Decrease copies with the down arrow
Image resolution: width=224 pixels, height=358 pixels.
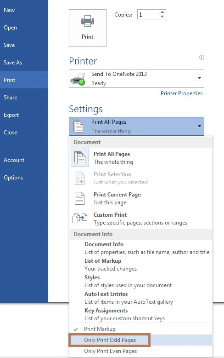162,17
